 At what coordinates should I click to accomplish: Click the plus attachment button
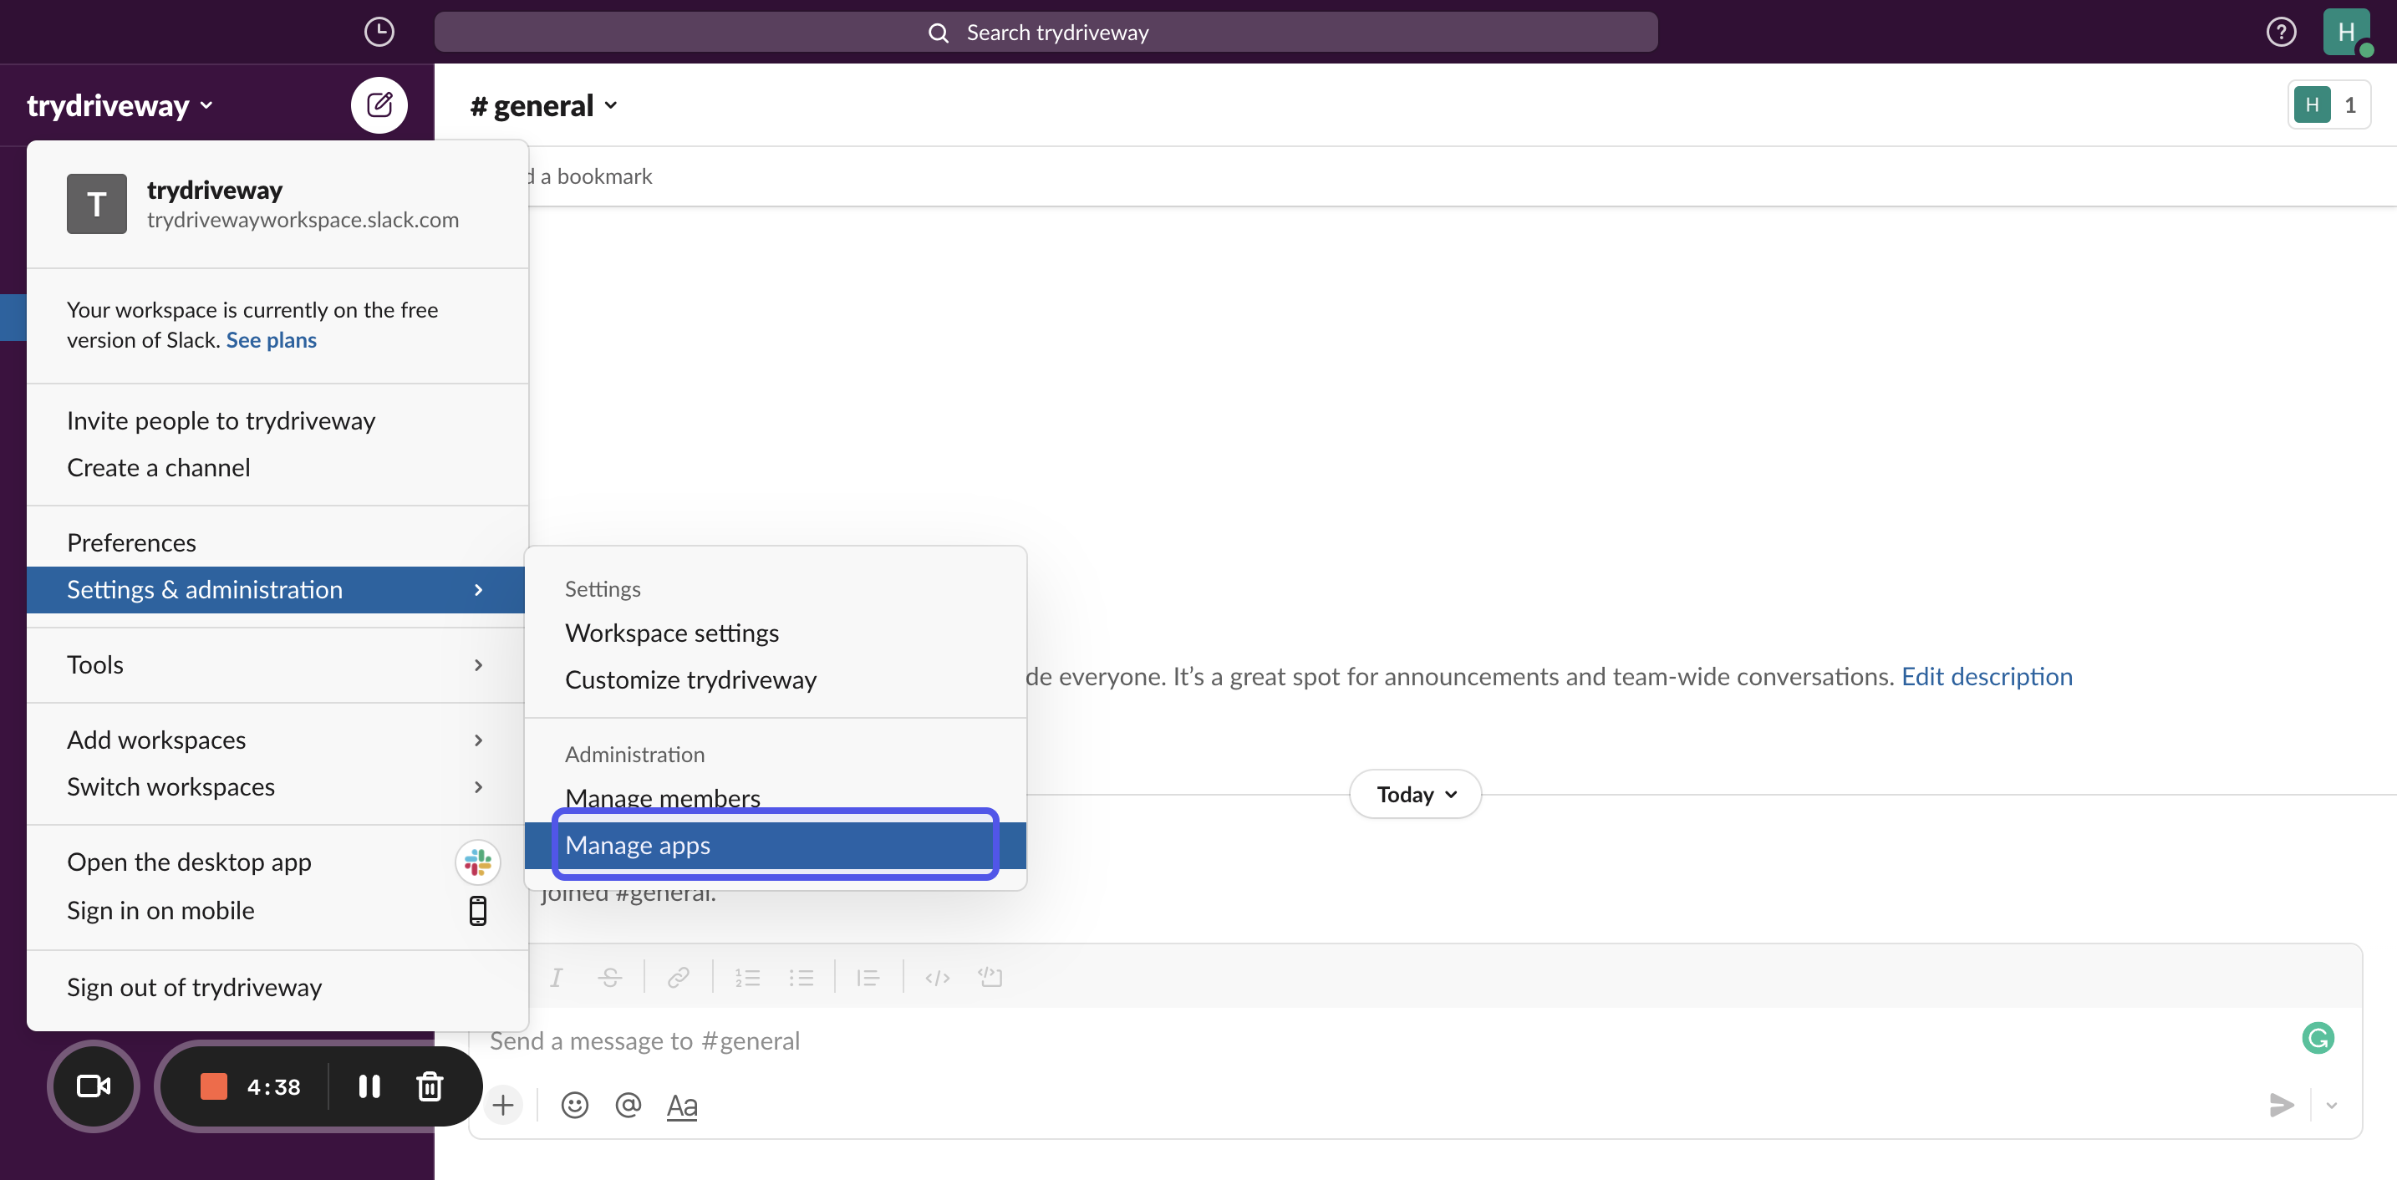(x=503, y=1105)
